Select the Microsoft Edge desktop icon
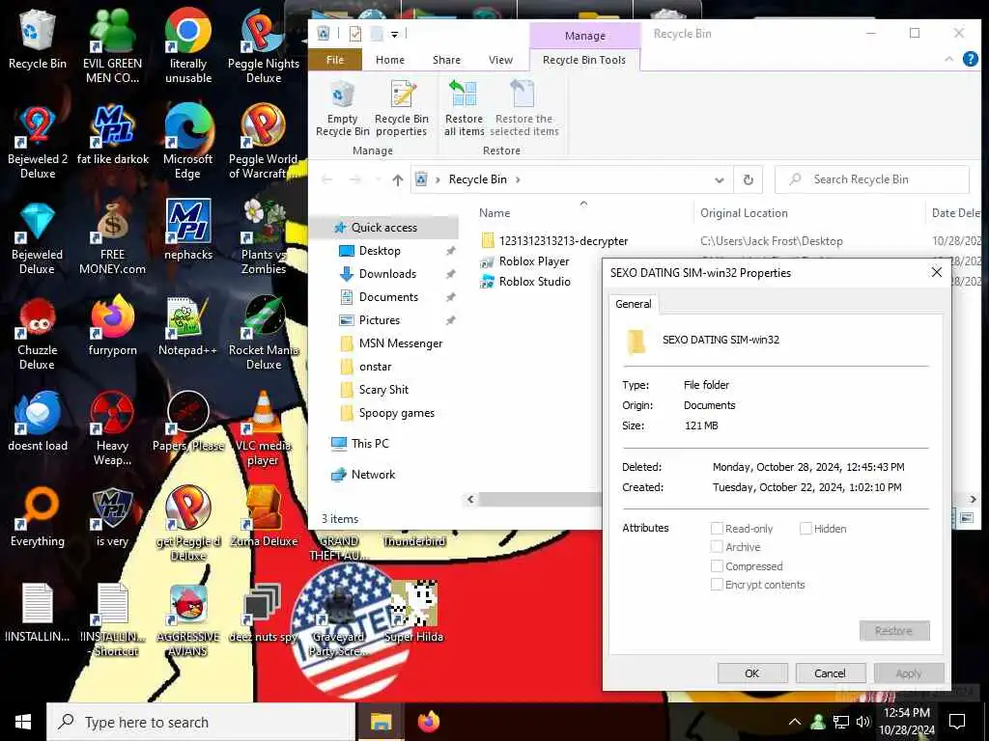The height and width of the screenshot is (741, 989). [188, 143]
